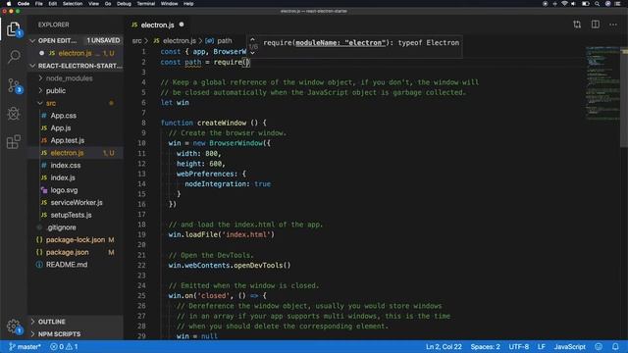Screen dimensions: 628x353
Task: Collapse the REACT-ELECTRON-STARTER folder section
Action: tap(32, 66)
